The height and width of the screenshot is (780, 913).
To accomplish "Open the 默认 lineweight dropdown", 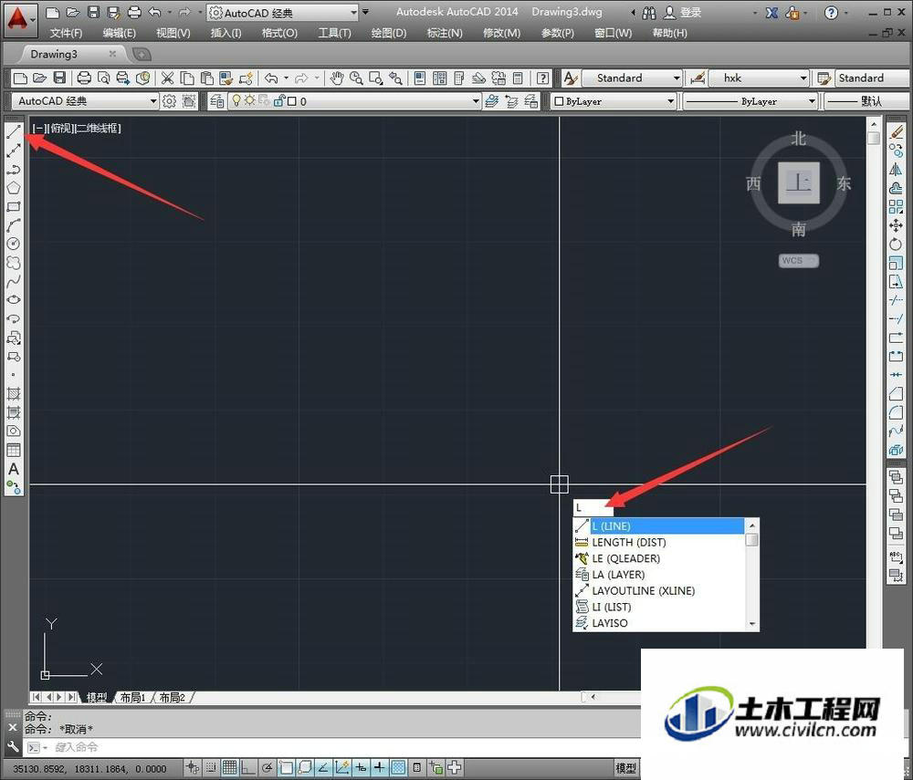I will [866, 101].
